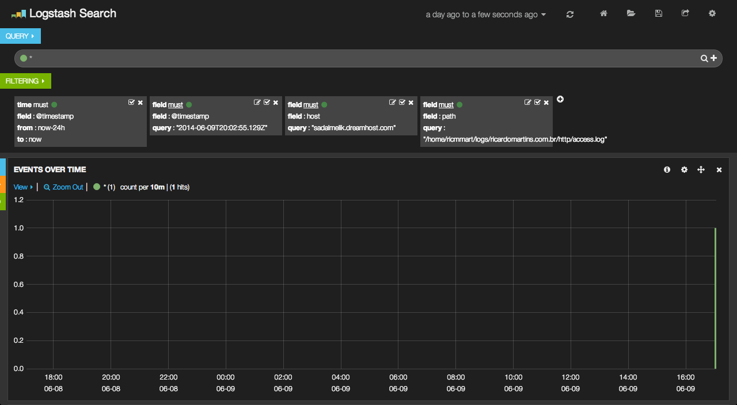Add a new filter with the plus button
Screen dimensions: 737x405
(x=560, y=99)
